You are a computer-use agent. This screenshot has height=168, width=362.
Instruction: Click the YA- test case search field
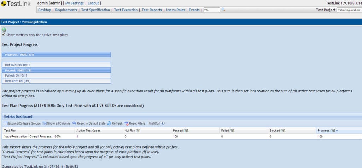coord(212,10)
